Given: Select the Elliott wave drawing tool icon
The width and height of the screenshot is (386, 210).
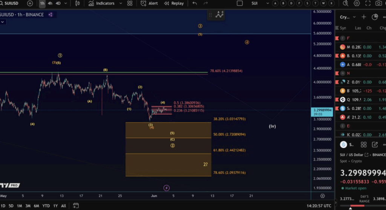Looking at the screenshot, I should point(219,15).
